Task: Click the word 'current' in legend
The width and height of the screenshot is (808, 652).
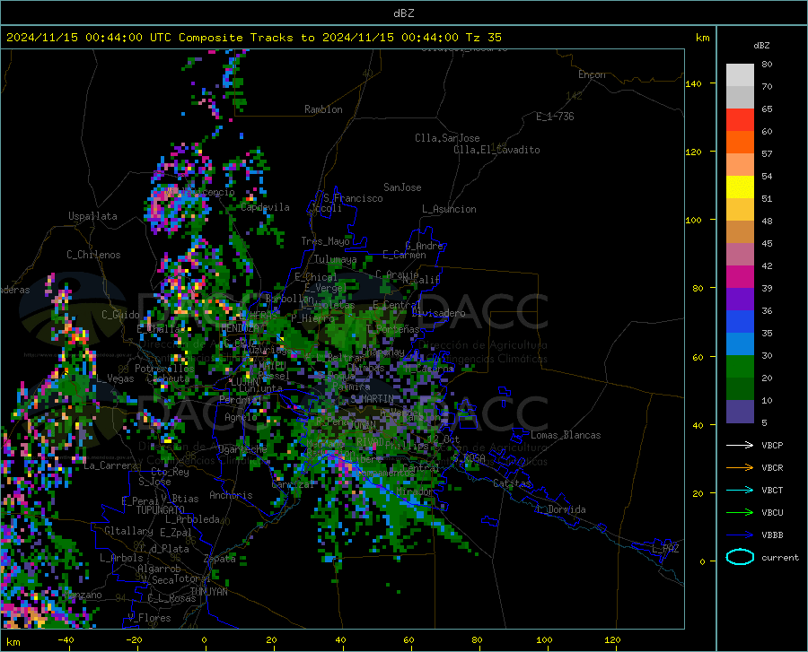Action: (780, 557)
